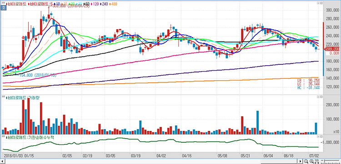This screenshot has width=341, height=164.
Task: Click the 07/02 date label on axis
Action: click(x=314, y=156)
